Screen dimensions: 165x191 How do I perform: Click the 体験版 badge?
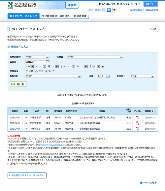pos(72,5)
